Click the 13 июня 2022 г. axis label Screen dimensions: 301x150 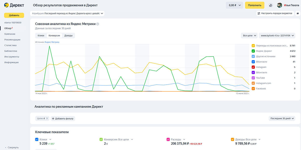pos(242,93)
